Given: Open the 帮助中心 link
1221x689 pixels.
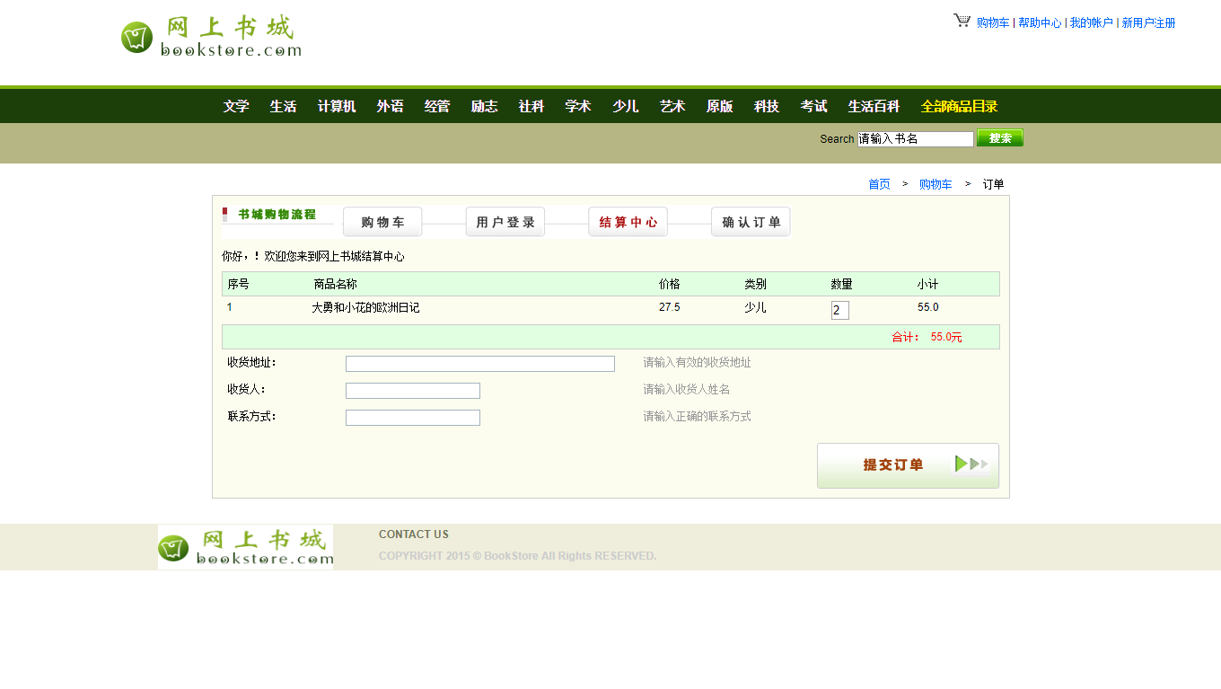Looking at the screenshot, I should 1040,23.
